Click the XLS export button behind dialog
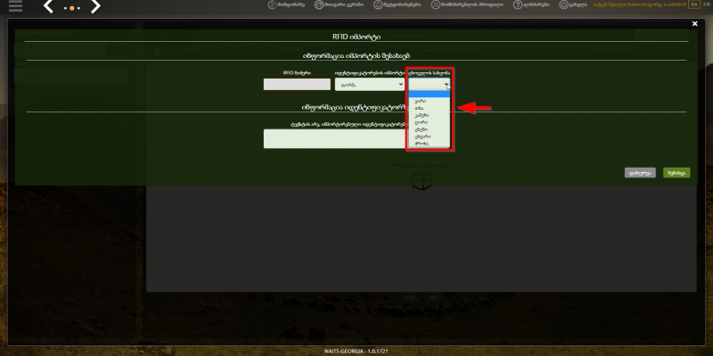 coord(434,297)
